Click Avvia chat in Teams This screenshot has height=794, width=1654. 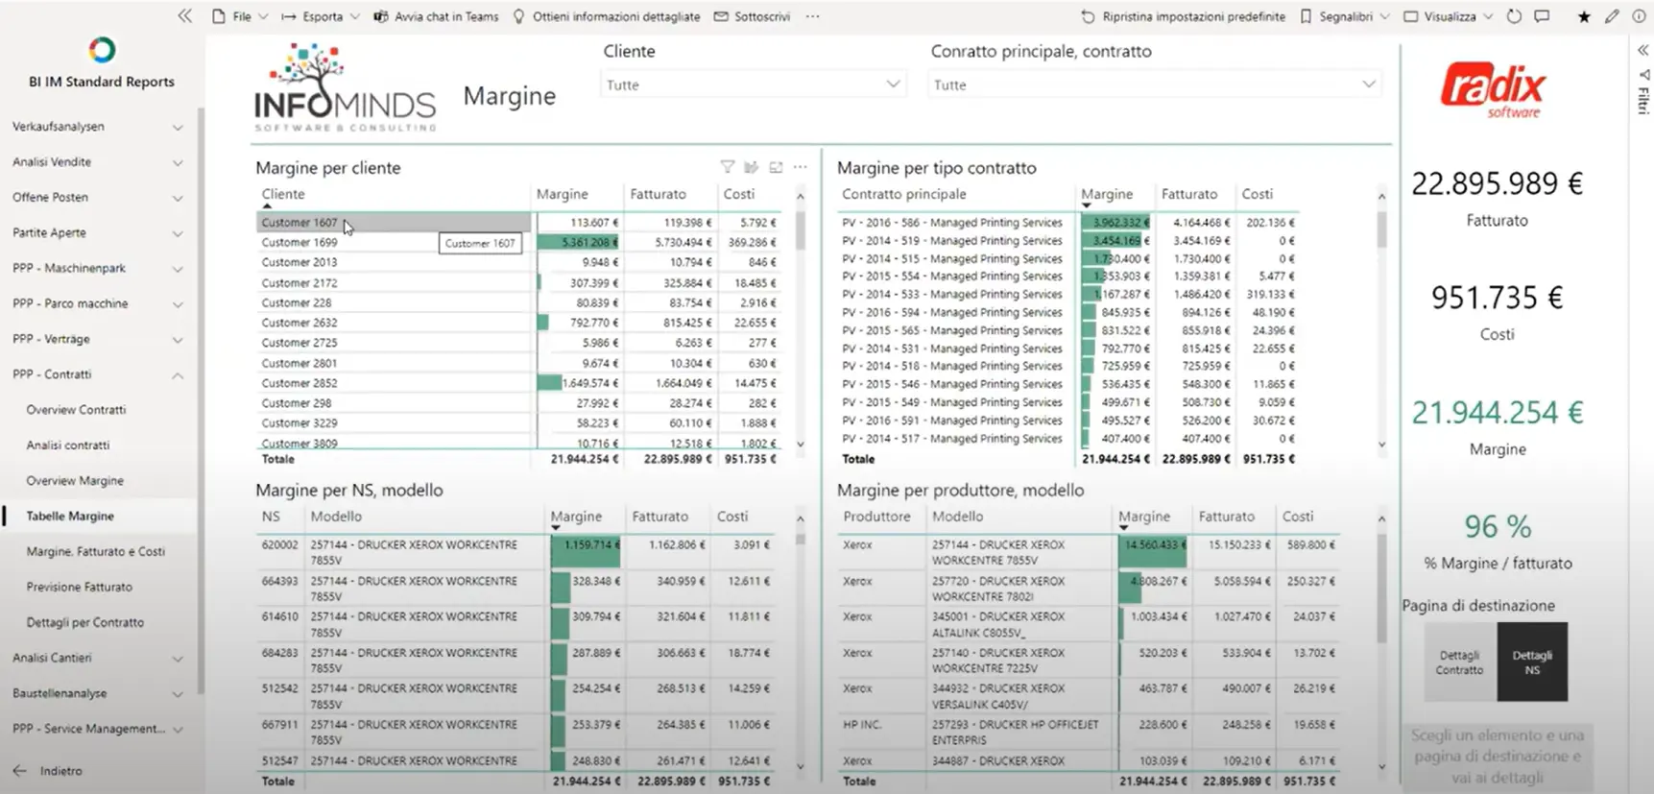tap(436, 16)
